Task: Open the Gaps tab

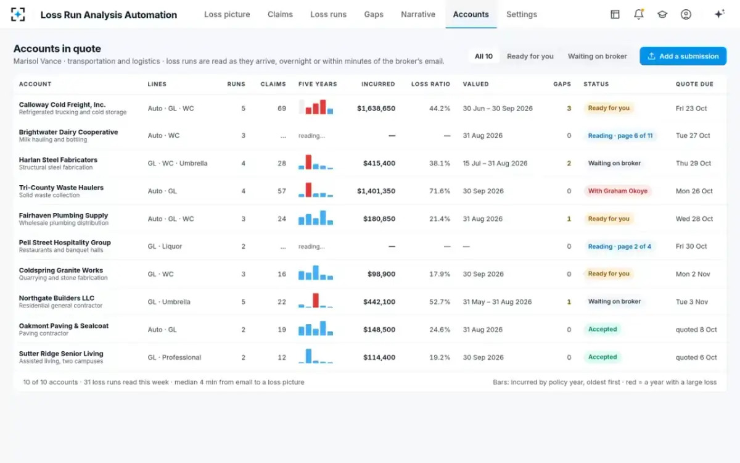Action: coord(374,14)
